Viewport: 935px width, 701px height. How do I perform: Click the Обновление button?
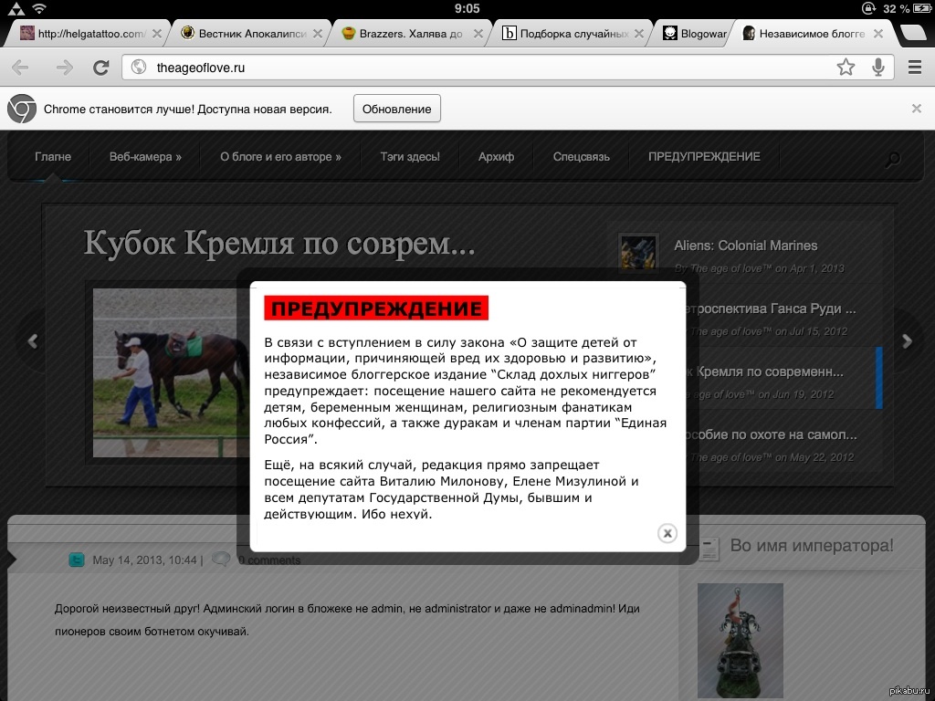click(x=396, y=109)
